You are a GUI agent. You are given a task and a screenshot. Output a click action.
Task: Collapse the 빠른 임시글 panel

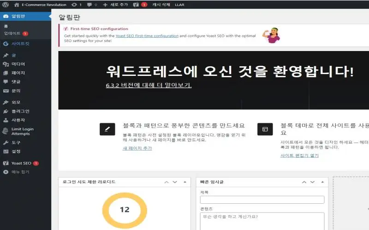[x=322, y=182]
